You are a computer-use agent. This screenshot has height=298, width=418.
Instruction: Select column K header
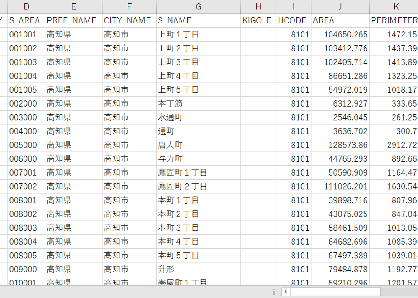click(394, 7)
